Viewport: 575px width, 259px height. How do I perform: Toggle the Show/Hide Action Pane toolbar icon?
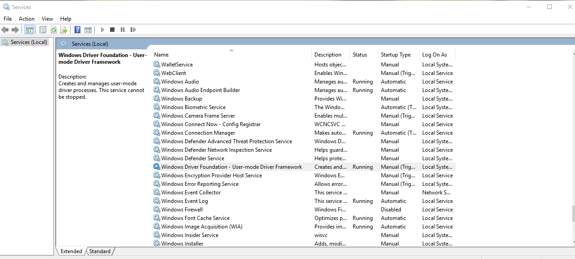point(88,30)
